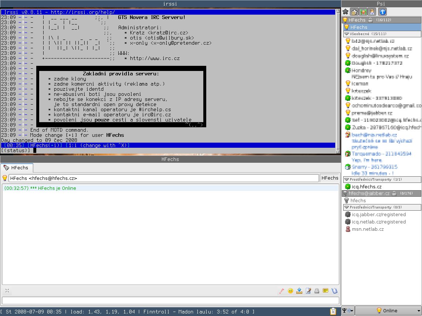Toggle the green bars with orange arrow button
422x316 pixels.
(363, 12)
